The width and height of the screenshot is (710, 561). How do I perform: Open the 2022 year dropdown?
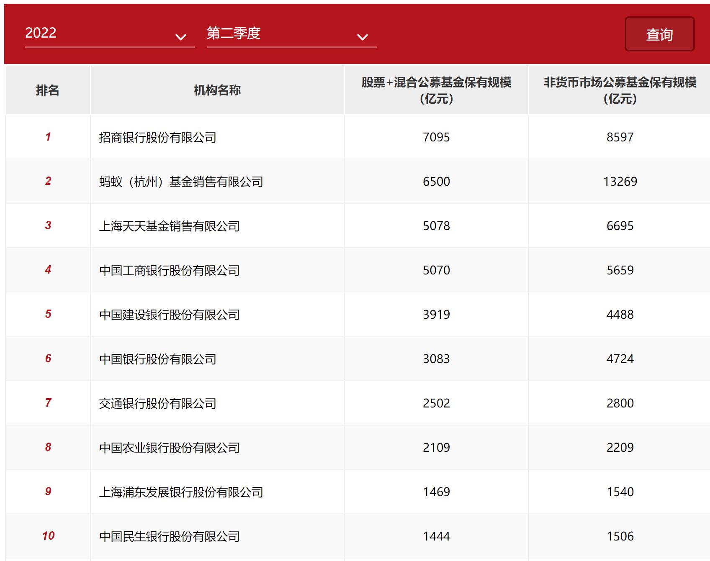tap(110, 33)
